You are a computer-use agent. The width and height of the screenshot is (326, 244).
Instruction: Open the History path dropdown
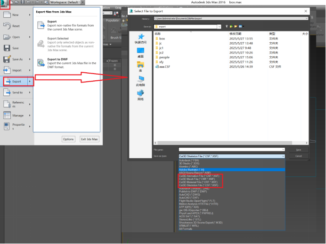pyautogui.click(x=307, y=18)
